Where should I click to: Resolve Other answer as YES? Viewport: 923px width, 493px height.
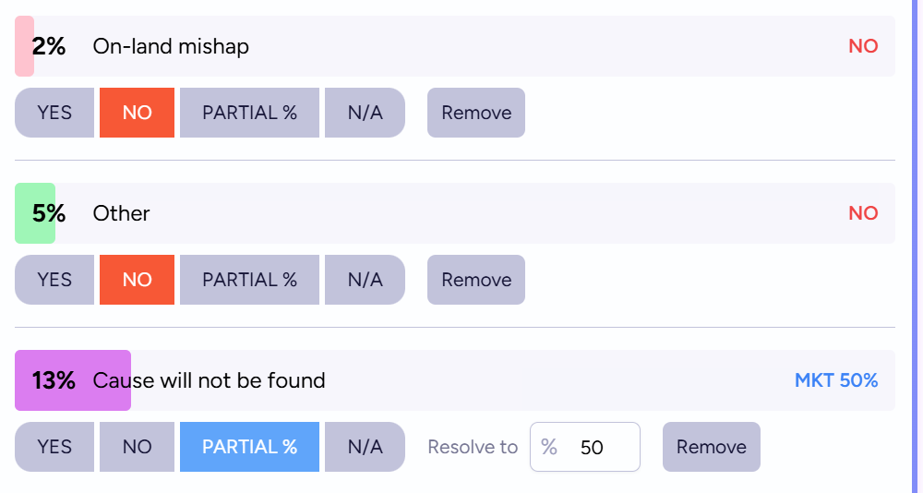[x=54, y=280]
